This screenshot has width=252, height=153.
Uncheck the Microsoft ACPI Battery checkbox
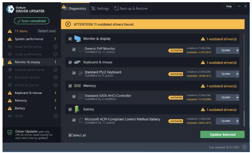click(x=74, y=120)
